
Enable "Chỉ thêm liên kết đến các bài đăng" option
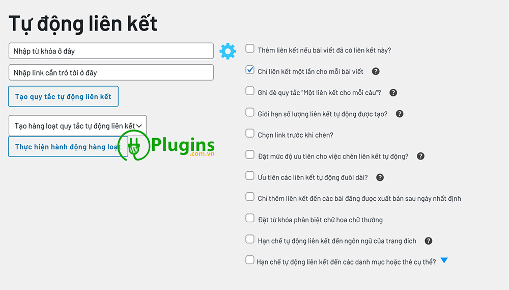coord(250,197)
